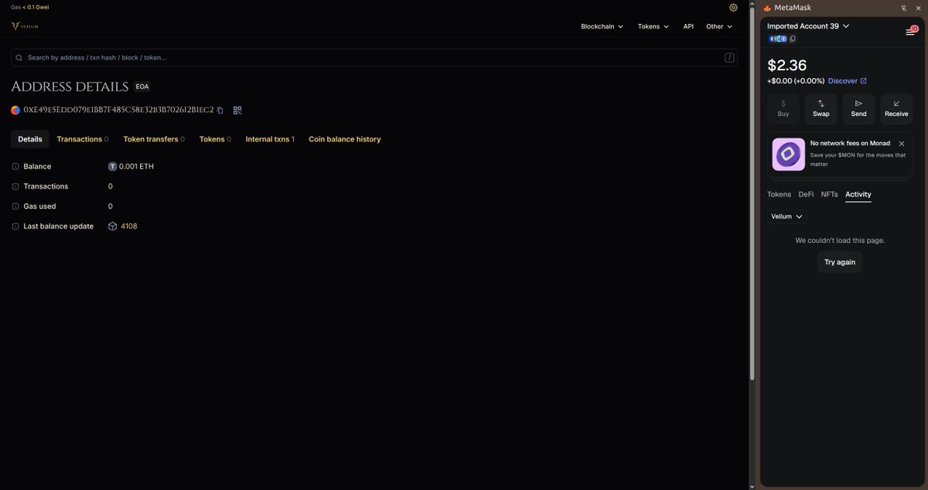Click the ETH token icon in Balance
The height and width of the screenshot is (490, 928).
coord(112,166)
